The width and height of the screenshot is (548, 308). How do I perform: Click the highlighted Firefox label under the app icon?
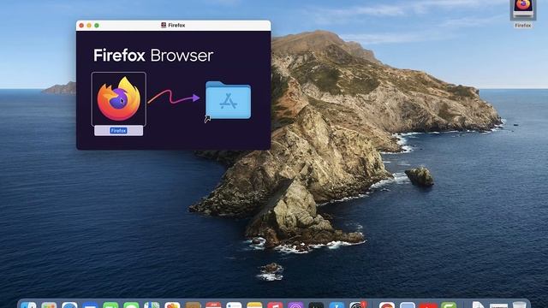[x=118, y=131]
